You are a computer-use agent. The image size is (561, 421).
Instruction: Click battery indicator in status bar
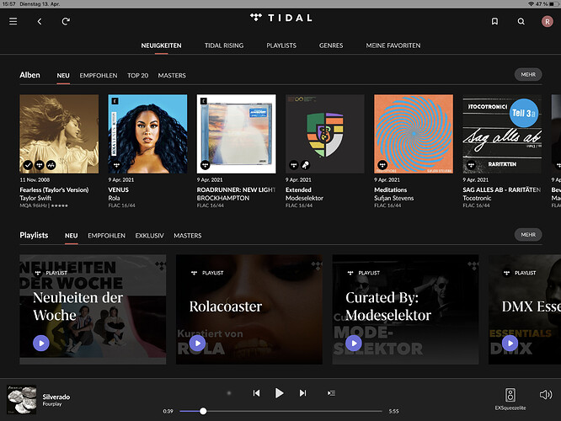click(x=553, y=4)
